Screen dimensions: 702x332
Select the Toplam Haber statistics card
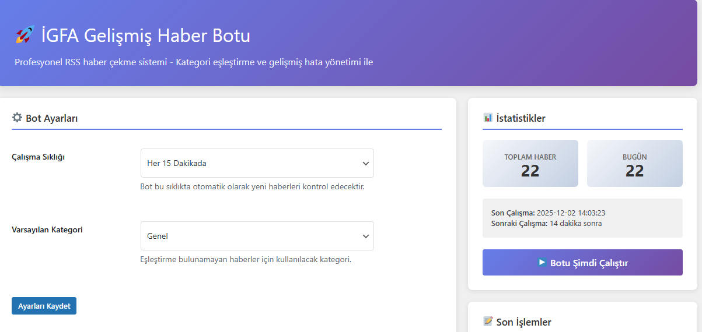click(x=530, y=164)
